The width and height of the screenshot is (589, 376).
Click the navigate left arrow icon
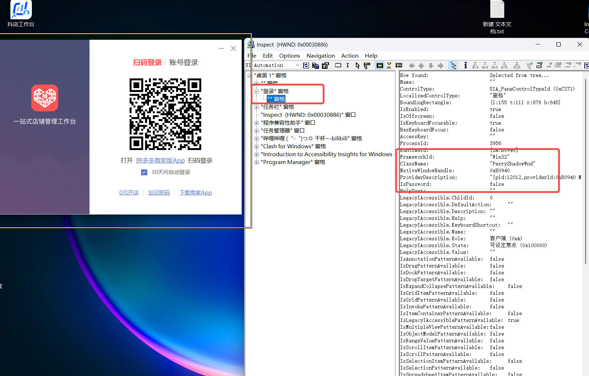click(412, 66)
